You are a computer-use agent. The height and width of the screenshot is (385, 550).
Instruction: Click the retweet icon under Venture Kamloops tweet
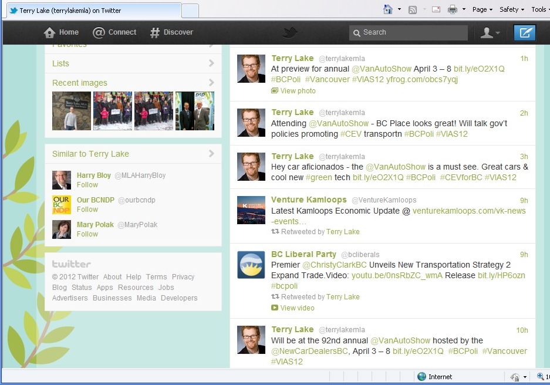click(x=275, y=231)
